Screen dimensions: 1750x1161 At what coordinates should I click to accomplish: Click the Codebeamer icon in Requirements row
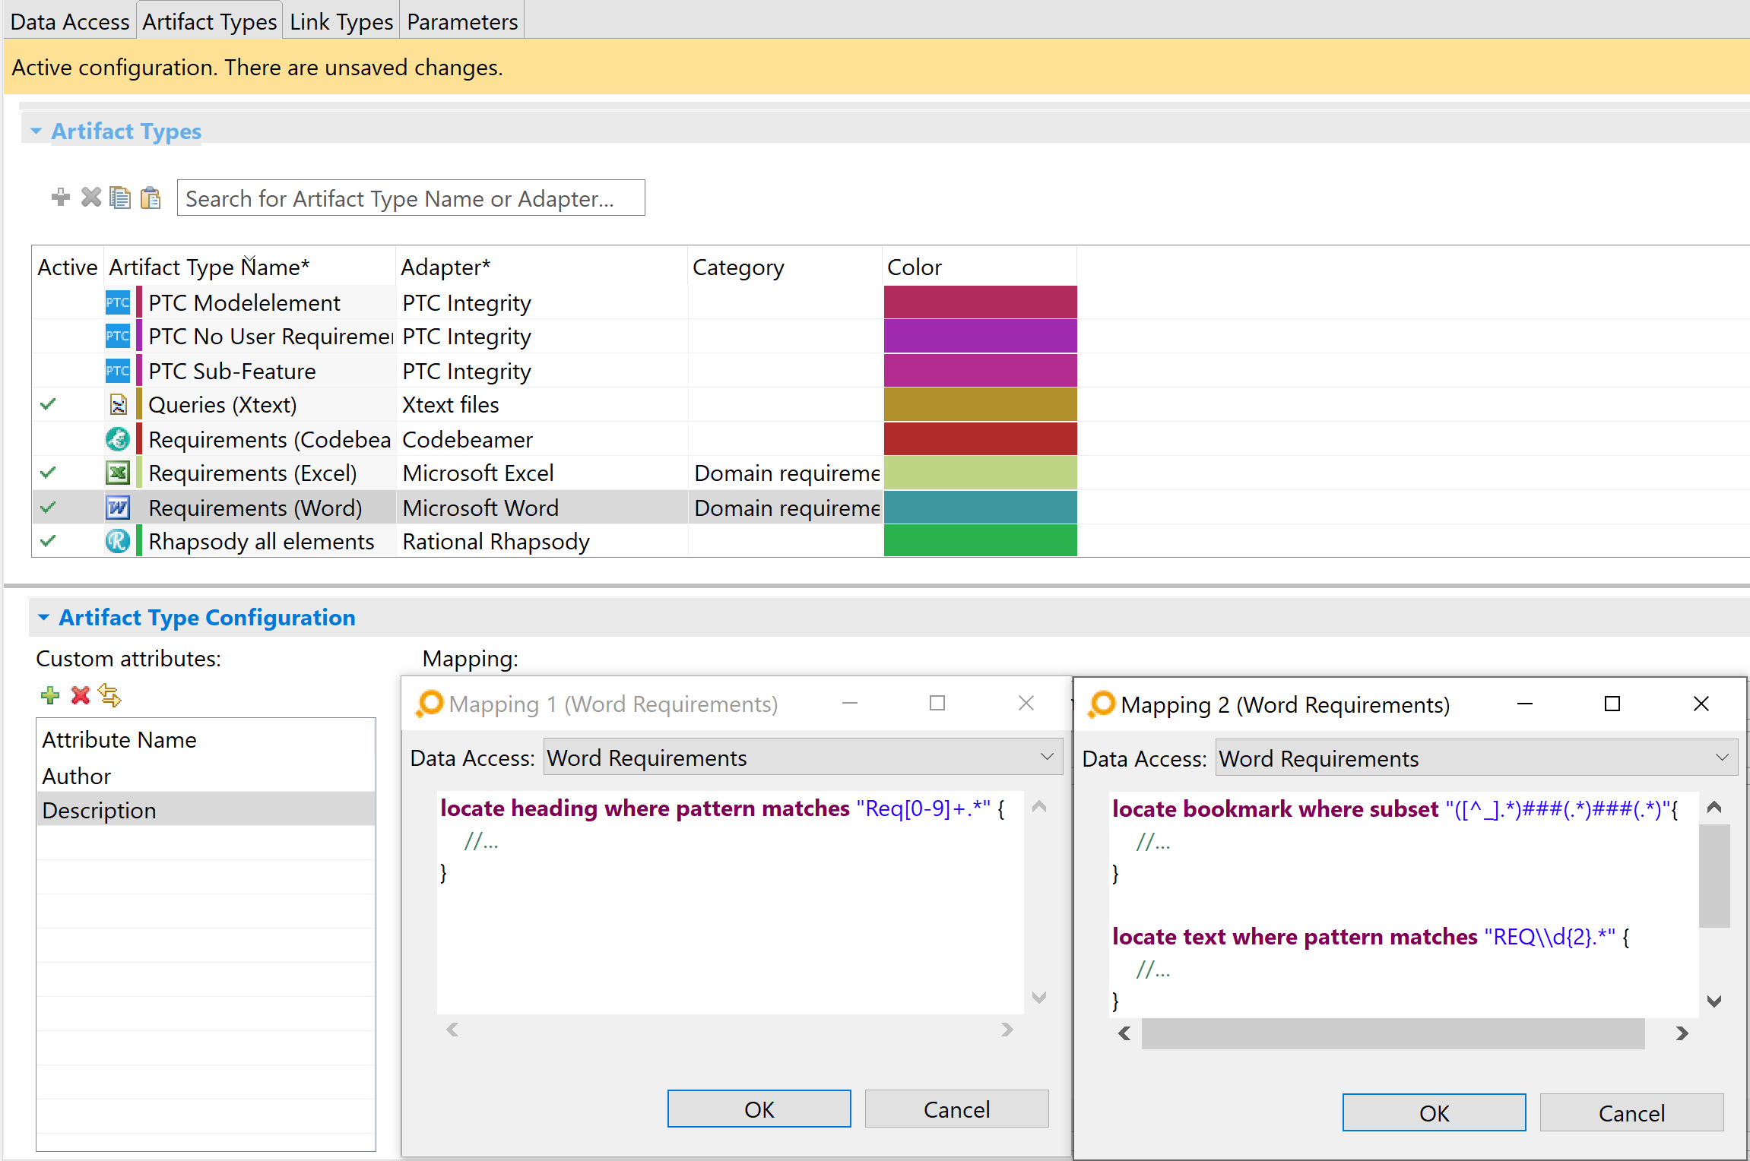coord(118,439)
